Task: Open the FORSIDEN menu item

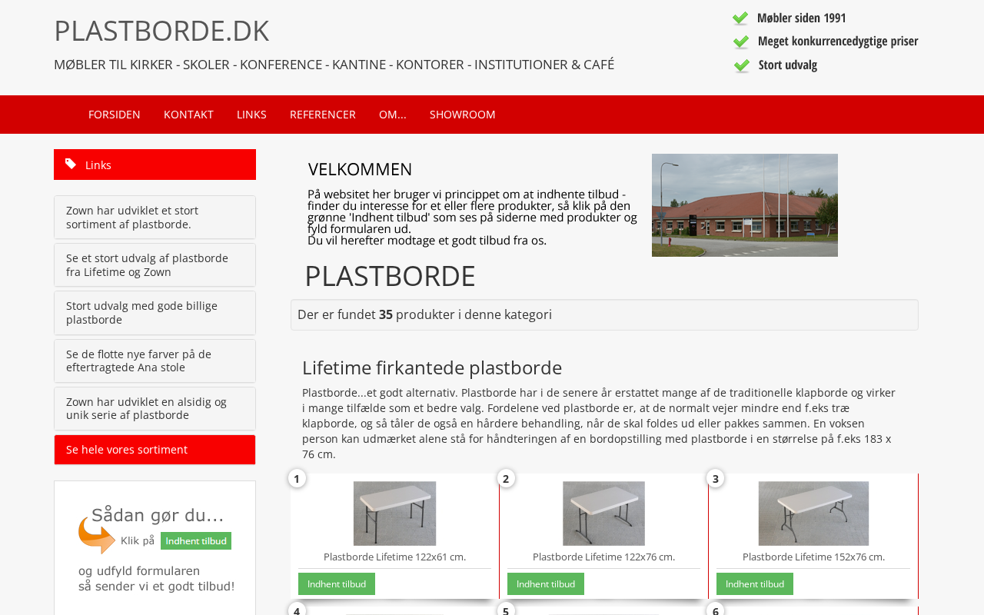Action: [x=115, y=115]
